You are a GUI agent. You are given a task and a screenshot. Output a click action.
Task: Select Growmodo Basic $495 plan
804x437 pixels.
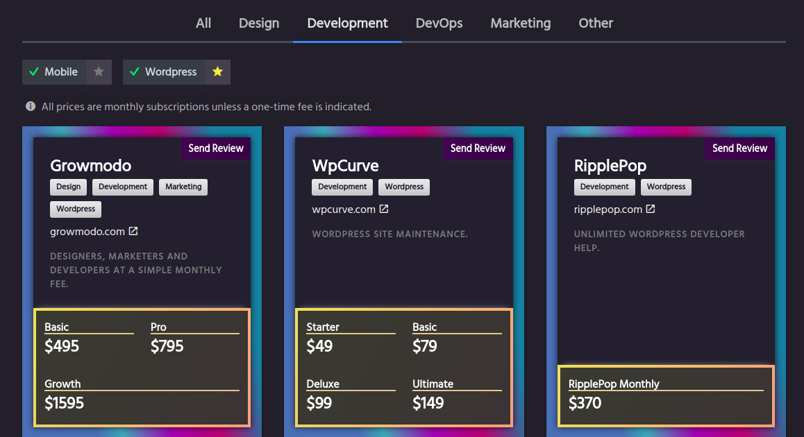(x=90, y=338)
